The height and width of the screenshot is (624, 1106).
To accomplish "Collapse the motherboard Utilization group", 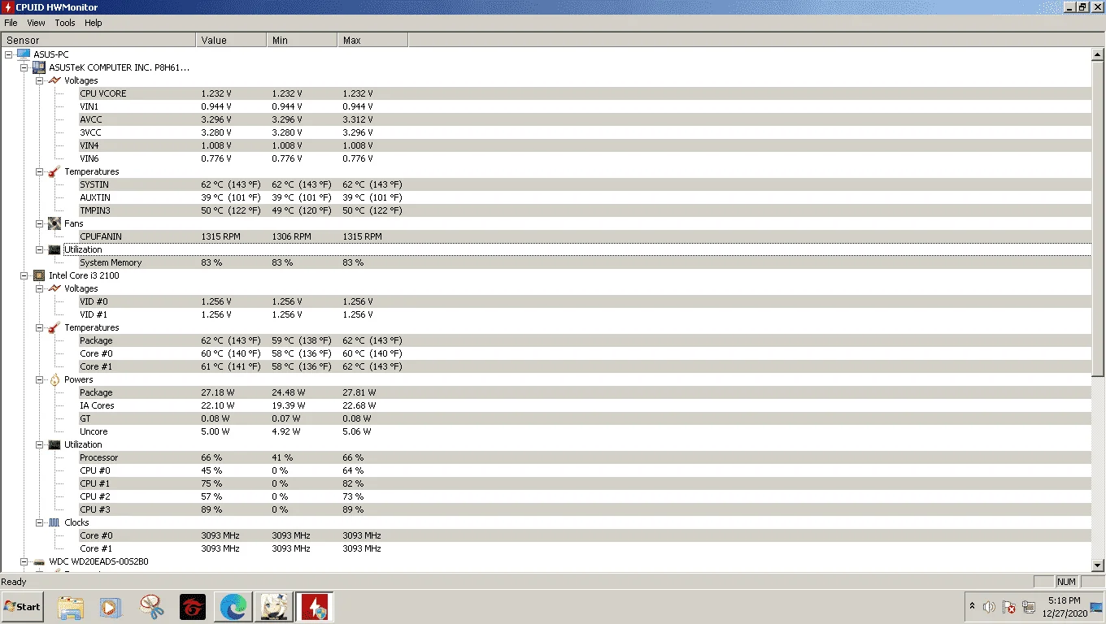I will (x=40, y=249).
